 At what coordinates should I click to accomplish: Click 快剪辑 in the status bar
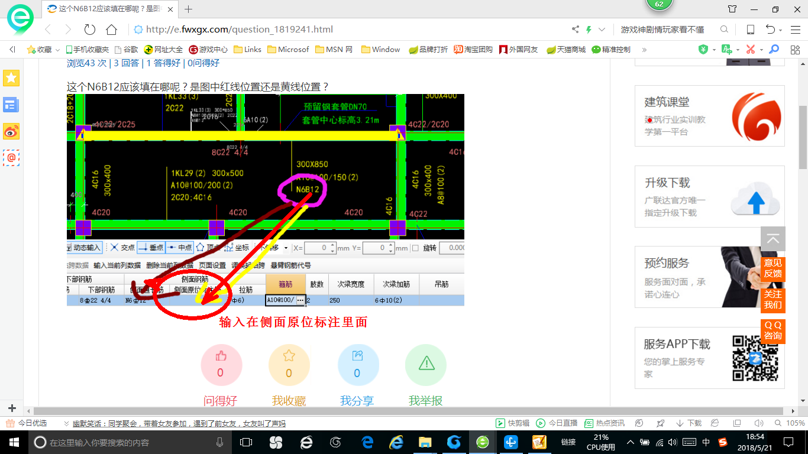pyautogui.click(x=512, y=423)
